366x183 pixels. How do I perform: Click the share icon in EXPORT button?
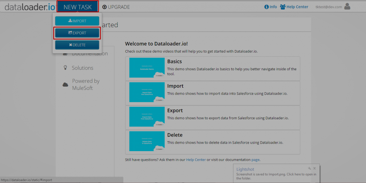point(70,33)
